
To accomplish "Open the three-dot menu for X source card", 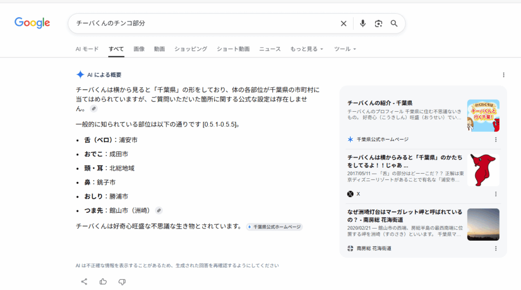I will pyautogui.click(x=496, y=194).
